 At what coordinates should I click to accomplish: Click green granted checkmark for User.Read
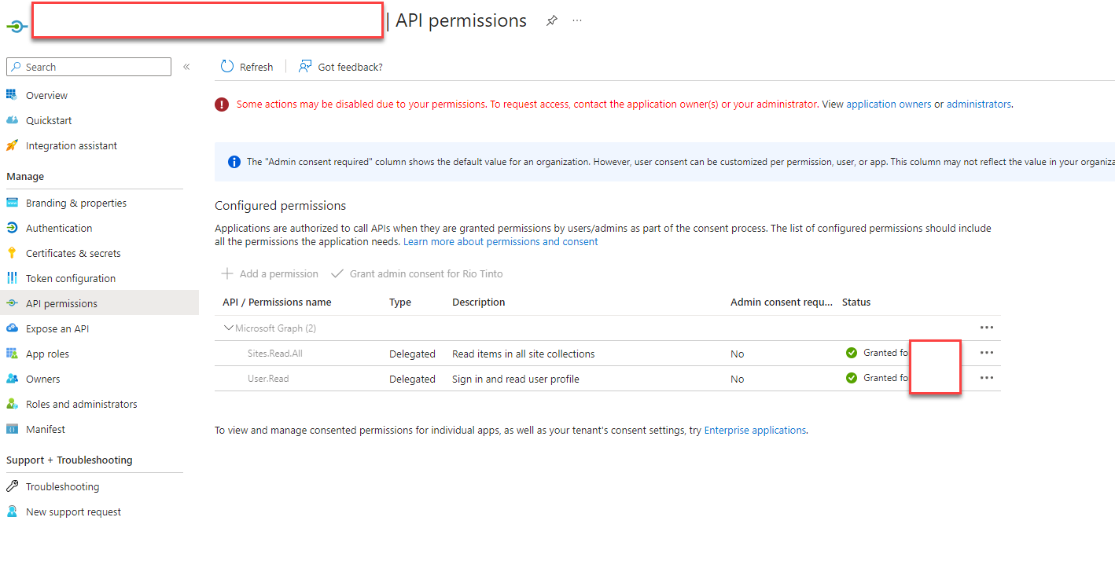852,378
